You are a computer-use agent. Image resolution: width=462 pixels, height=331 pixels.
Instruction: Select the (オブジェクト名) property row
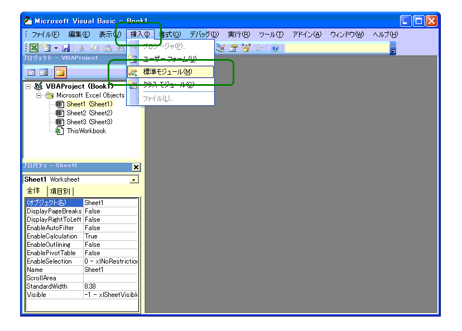point(82,203)
